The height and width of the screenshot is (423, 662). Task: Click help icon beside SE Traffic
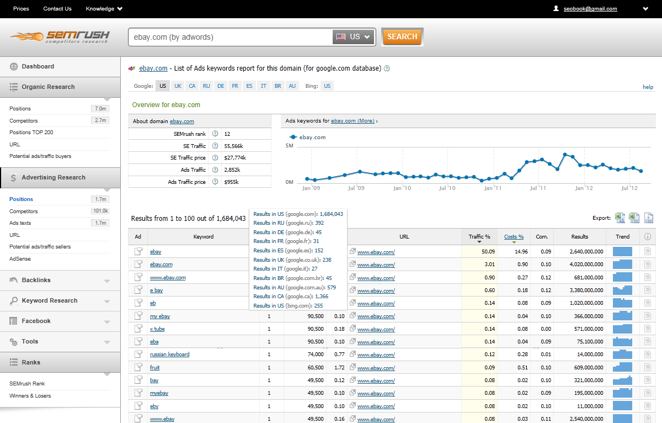click(215, 146)
